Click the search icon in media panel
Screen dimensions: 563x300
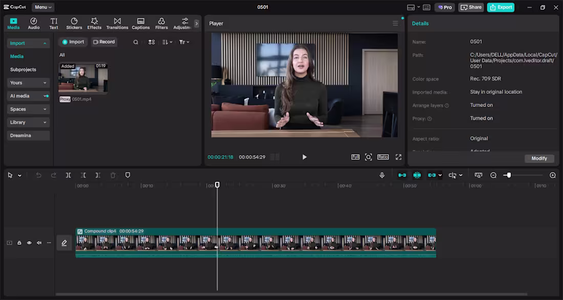(136, 42)
